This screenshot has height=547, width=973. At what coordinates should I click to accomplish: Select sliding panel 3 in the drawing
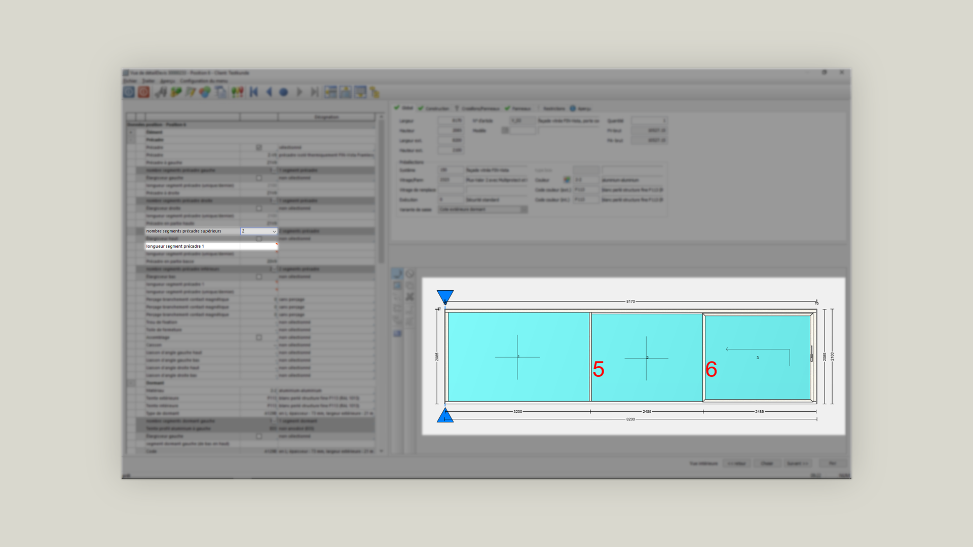758,358
